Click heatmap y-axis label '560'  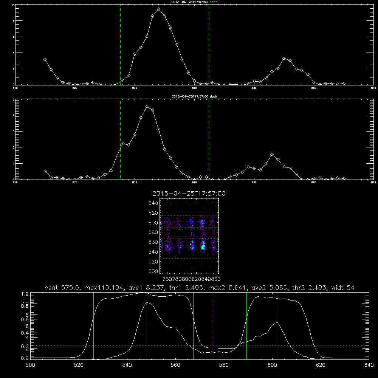point(153,242)
